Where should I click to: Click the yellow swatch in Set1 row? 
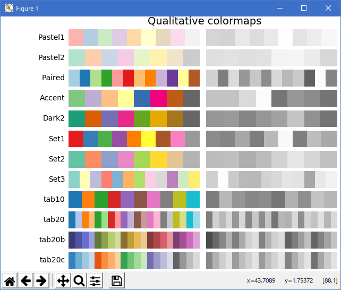(149, 139)
